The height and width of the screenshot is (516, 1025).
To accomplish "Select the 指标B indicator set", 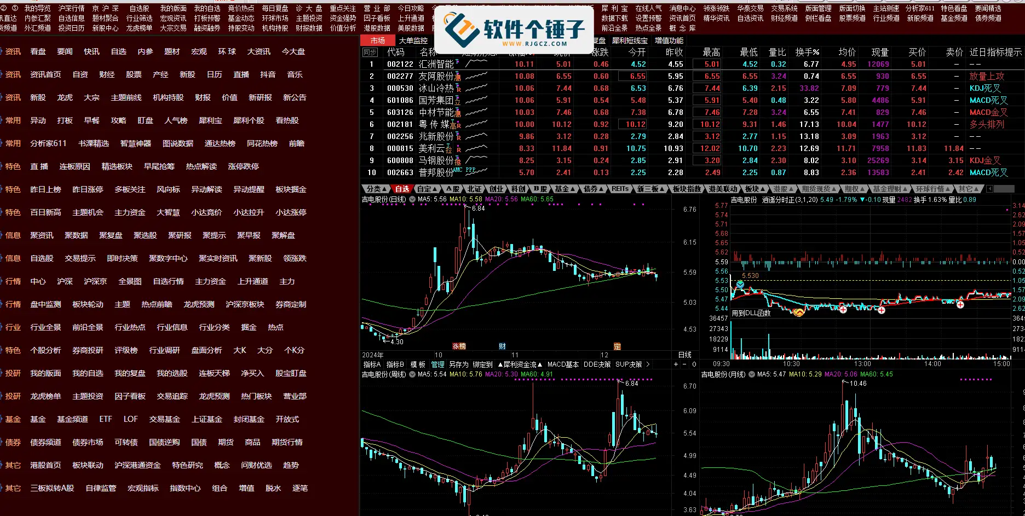I will [395, 364].
